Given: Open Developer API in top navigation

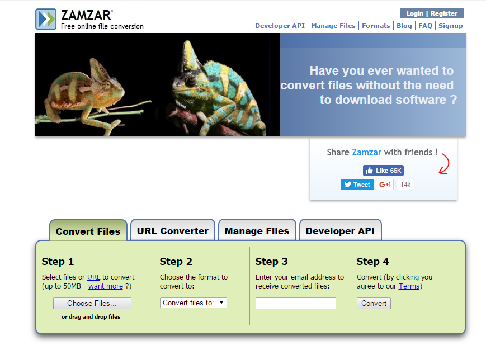Looking at the screenshot, I should (280, 26).
